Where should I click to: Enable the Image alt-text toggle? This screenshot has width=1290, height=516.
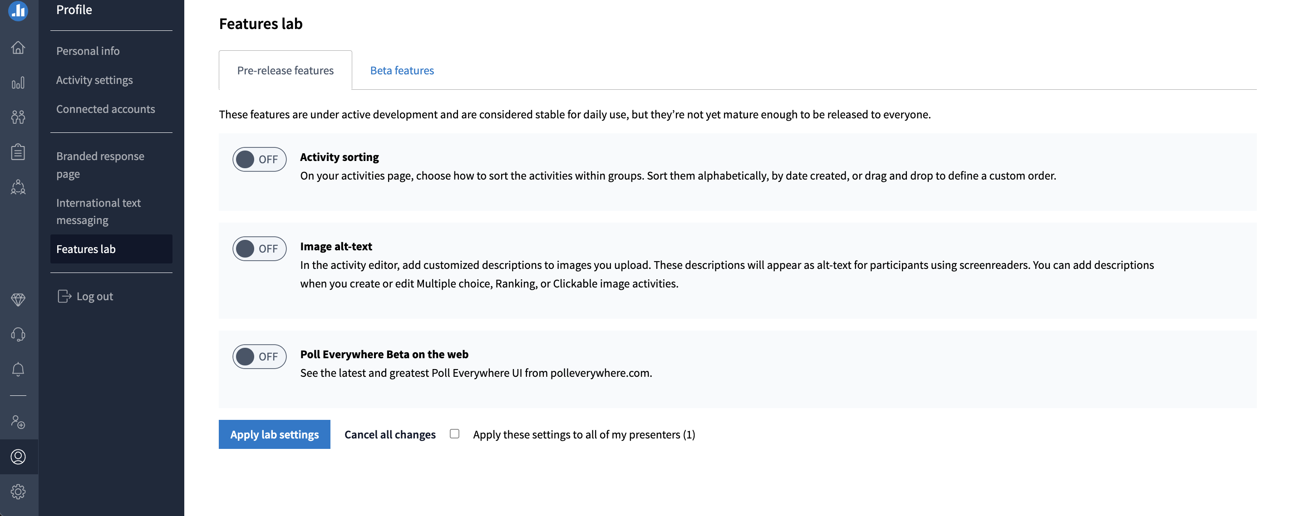(x=259, y=249)
